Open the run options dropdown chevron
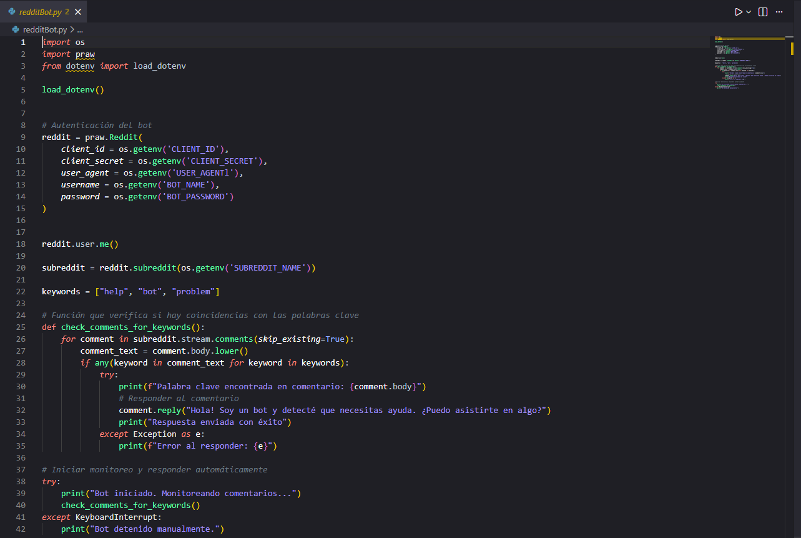801x538 pixels. tap(749, 12)
